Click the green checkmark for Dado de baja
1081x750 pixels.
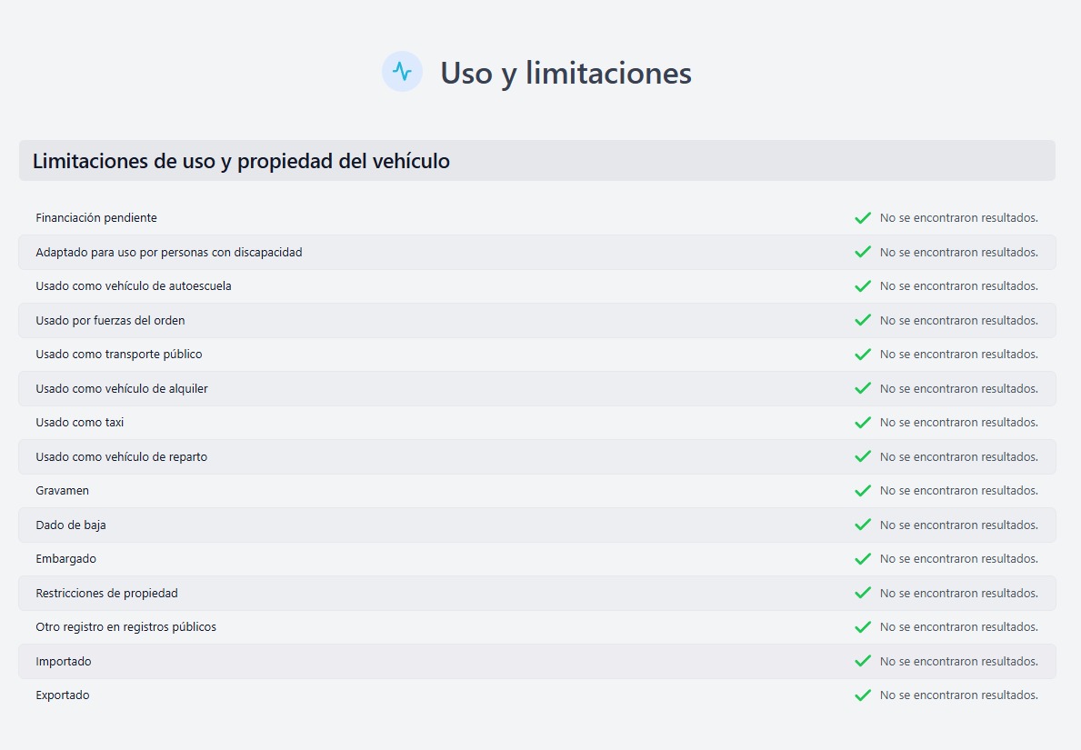863,525
